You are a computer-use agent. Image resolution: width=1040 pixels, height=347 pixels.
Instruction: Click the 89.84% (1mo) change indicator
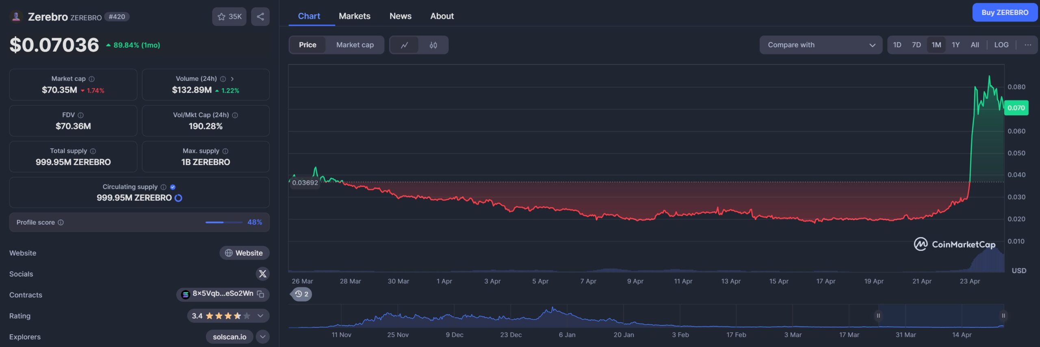click(133, 45)
